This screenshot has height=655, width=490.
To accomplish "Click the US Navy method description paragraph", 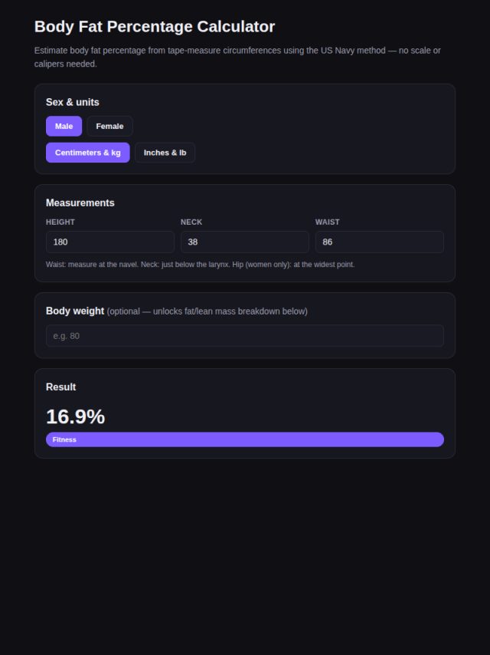I will click(237, 58).
